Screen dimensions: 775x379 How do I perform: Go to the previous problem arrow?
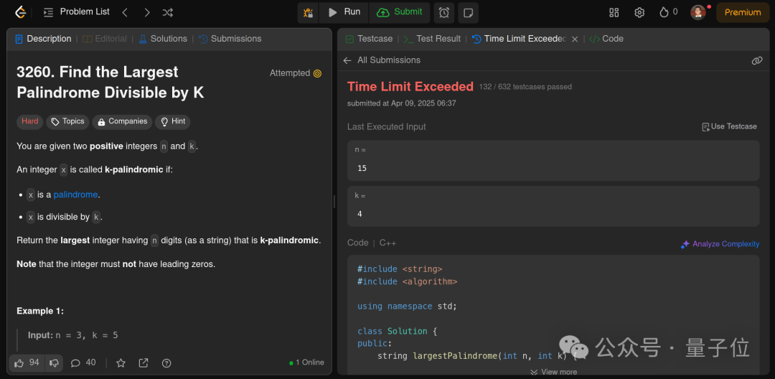125,12
